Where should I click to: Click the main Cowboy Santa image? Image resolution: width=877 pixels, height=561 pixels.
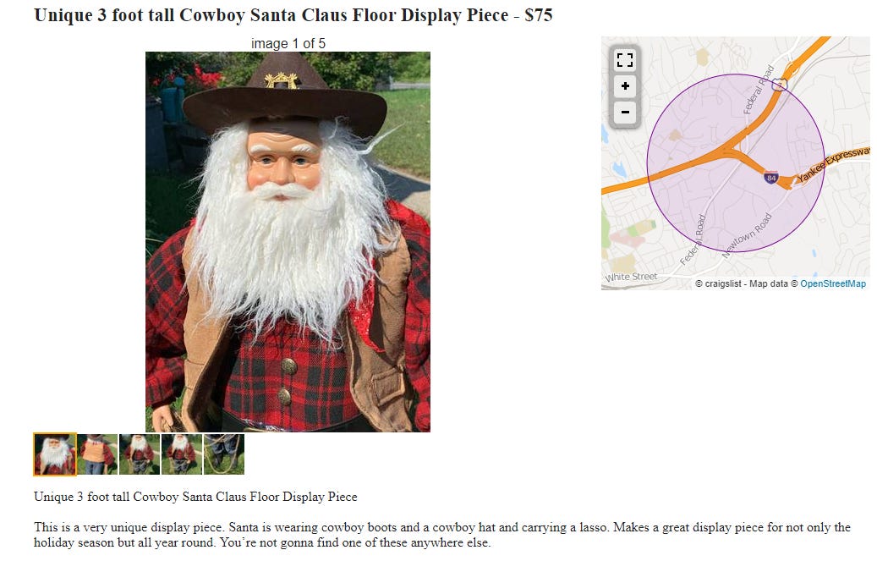pyautogui.click(x=288, y=242)
